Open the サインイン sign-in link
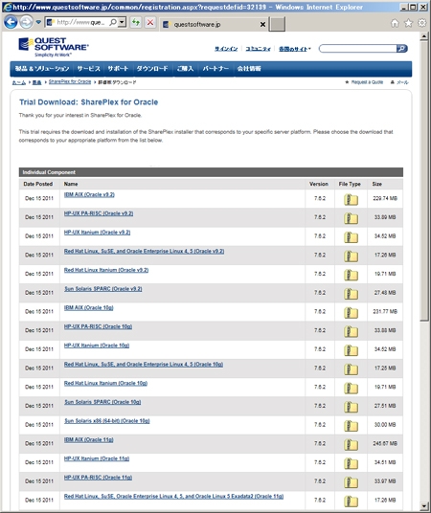Image resolution: width=431 pixels, height=513 pixels. (226, 49)
